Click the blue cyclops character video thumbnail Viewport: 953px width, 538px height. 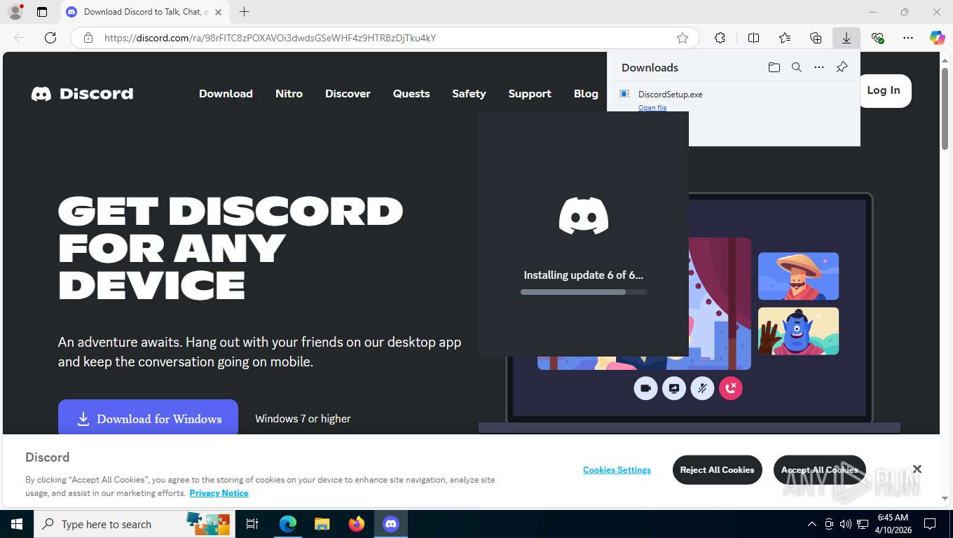(x=798, y=331)
